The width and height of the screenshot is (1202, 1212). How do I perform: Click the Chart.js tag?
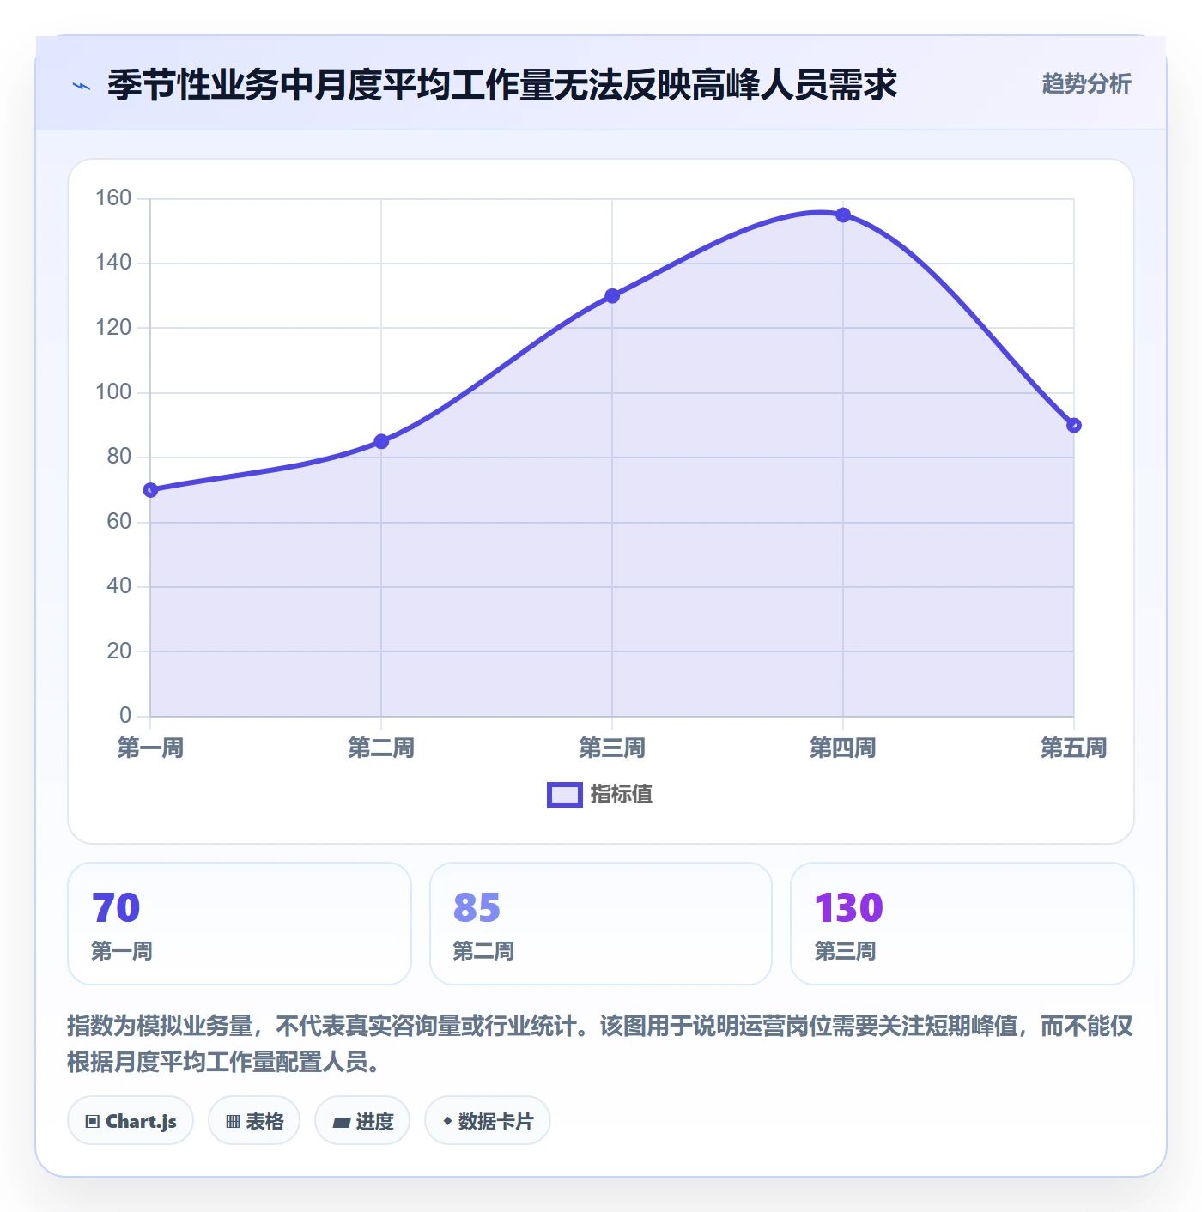(131, 1121)
